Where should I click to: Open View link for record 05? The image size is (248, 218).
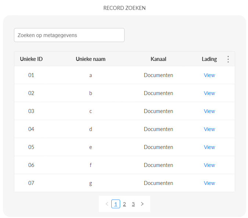(209, 147)
